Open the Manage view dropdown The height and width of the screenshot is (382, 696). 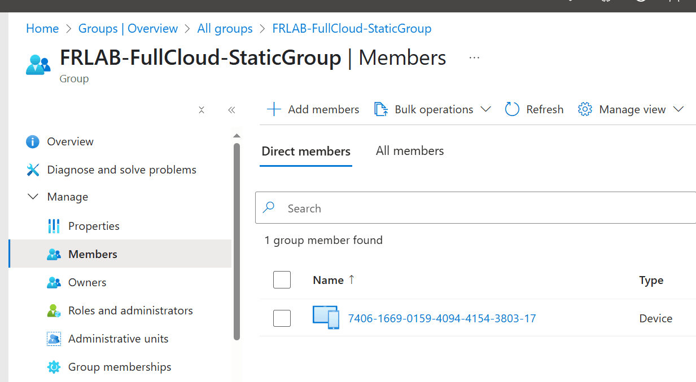[x=631, y=109]
